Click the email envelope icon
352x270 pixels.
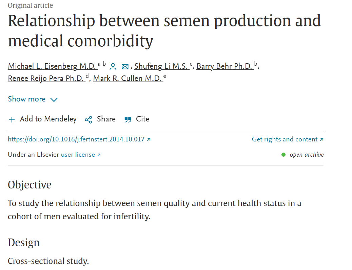click(125, 67)
